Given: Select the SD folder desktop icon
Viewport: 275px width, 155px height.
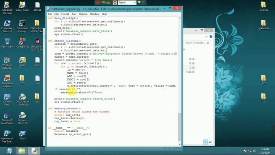Looking at the screenshot, I should 263,98.
